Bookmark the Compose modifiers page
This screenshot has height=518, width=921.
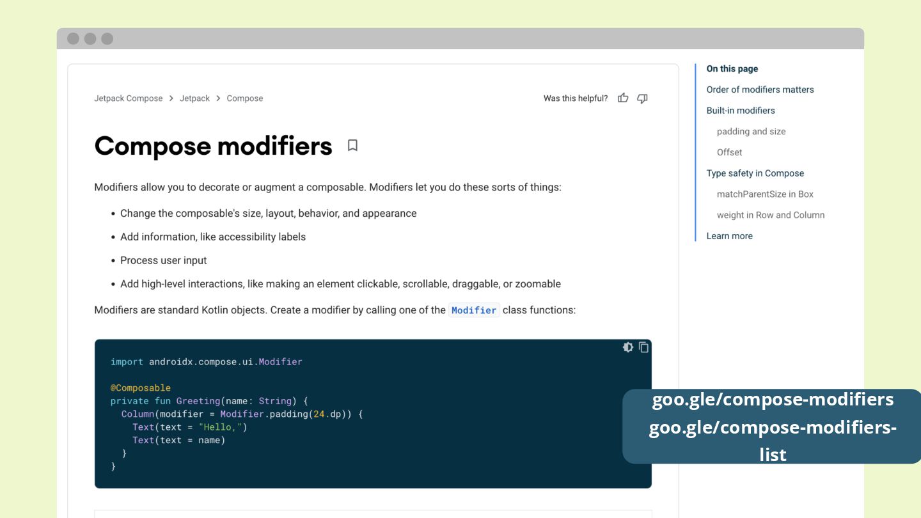pos(352,145)
